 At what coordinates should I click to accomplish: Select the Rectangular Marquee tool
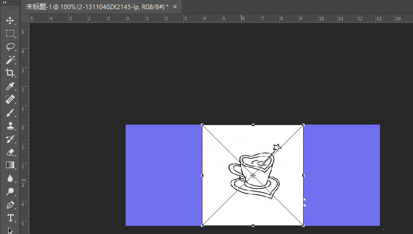click(10, 33)
